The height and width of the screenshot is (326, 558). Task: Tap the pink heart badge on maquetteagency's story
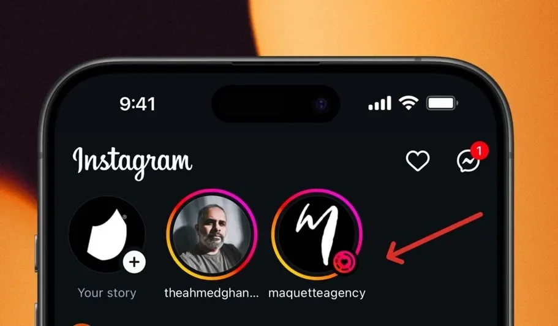(x=344, y=263)
